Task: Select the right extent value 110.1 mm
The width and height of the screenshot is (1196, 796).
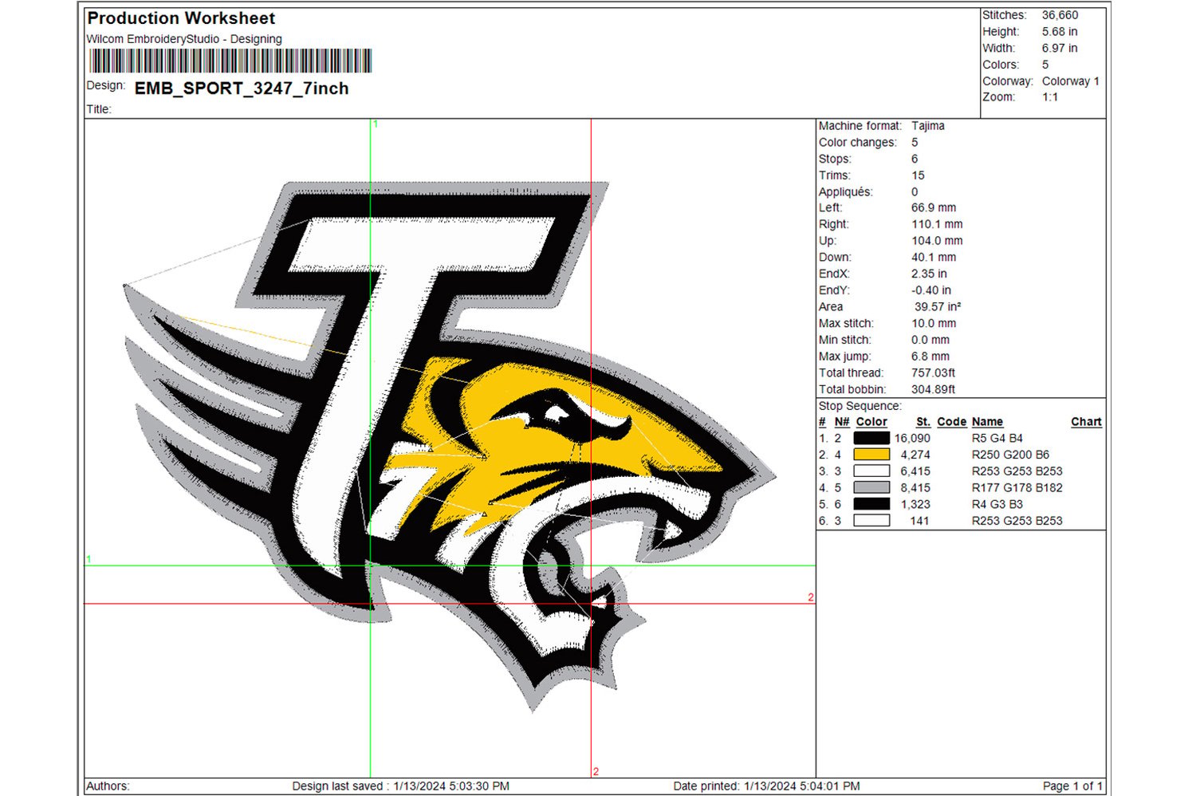Action: [x=937, y=225]
